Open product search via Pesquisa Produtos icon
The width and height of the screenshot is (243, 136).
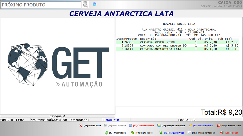pyautogui.click(x=159, y=126)
